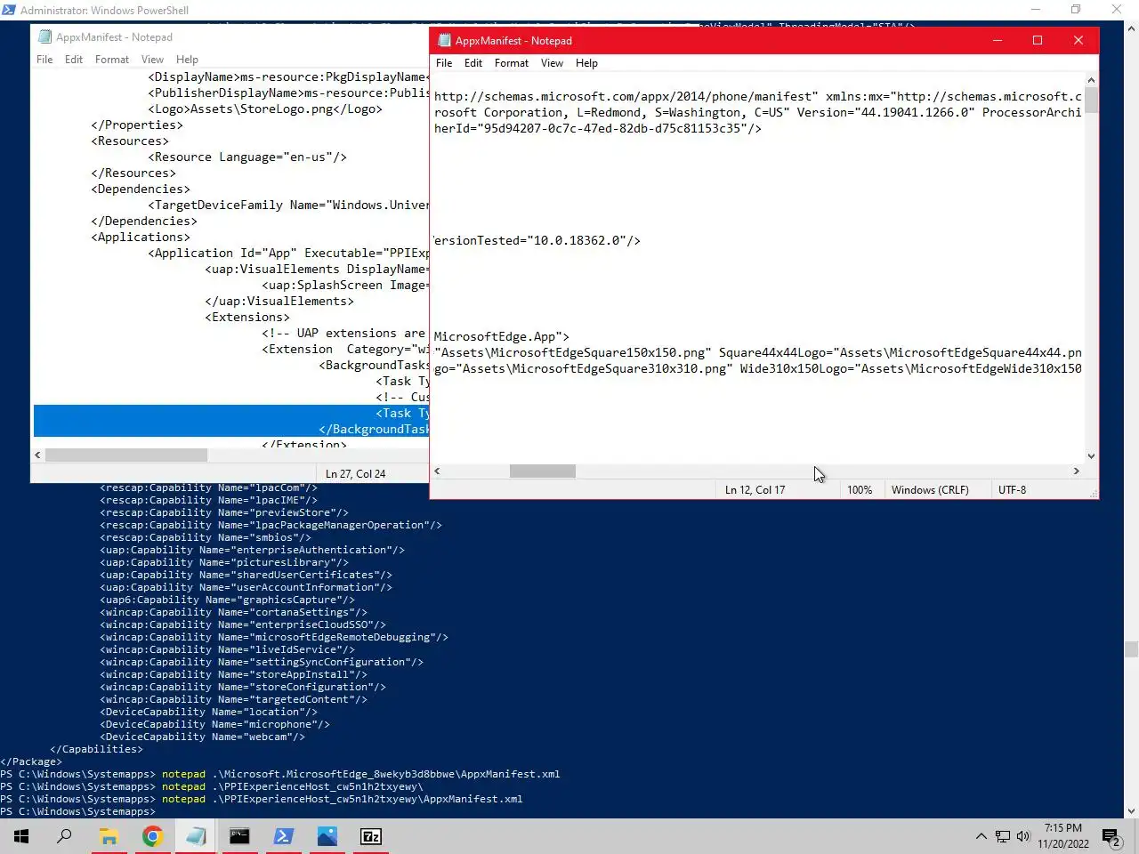1139x854 pixels.
Task: Click front Notepad scroll right arrow
Action: [x=1076, y=471]
